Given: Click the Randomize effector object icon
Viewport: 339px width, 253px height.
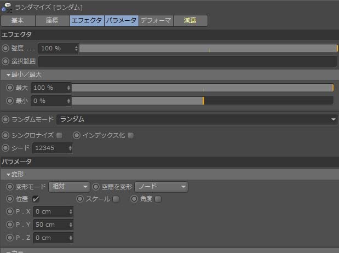Looking at the screenshot, I should [6, 7].
